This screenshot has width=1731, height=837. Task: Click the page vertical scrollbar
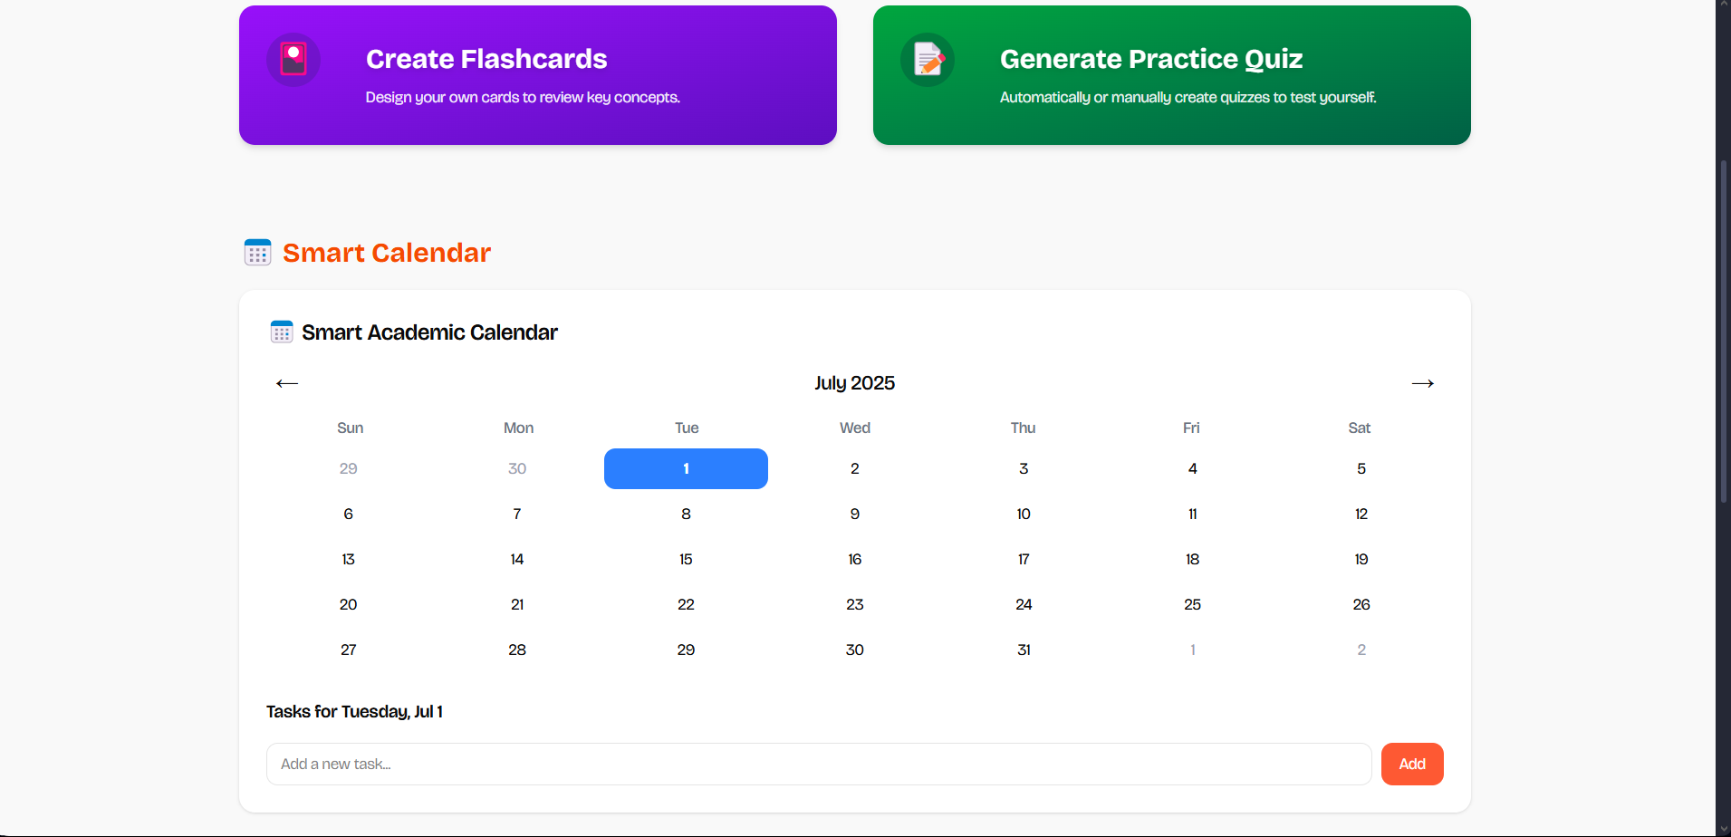point(1723,332)
